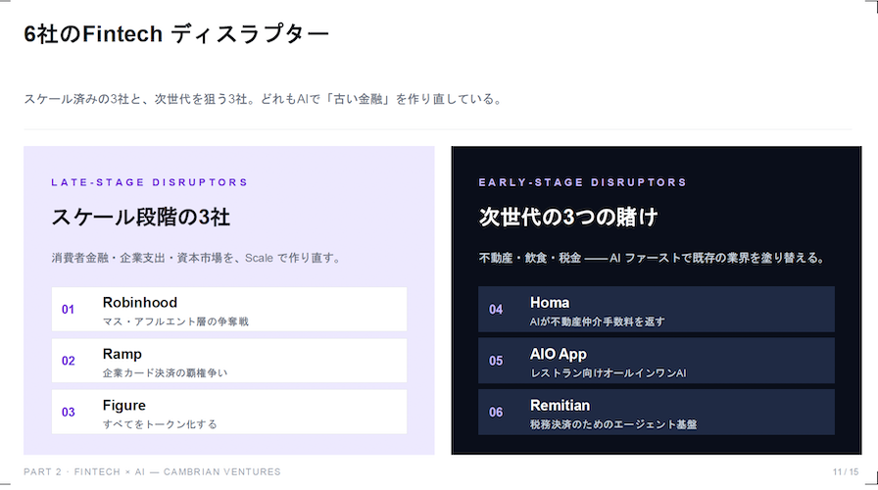Image resolution: width=878 pixels, height=490 pixels.
Task: Click the AIO App company name
Action: click(x=558, y=354)
